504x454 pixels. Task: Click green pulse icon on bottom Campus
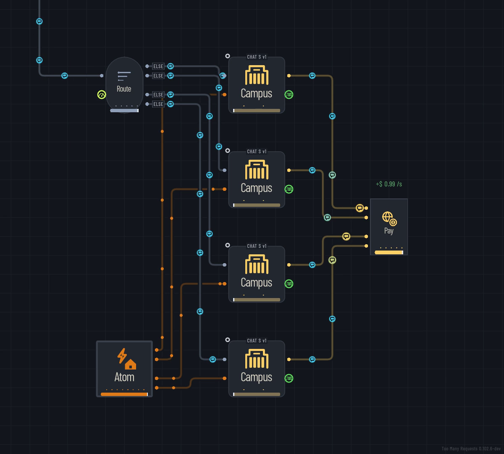click(x=289, y=378)
